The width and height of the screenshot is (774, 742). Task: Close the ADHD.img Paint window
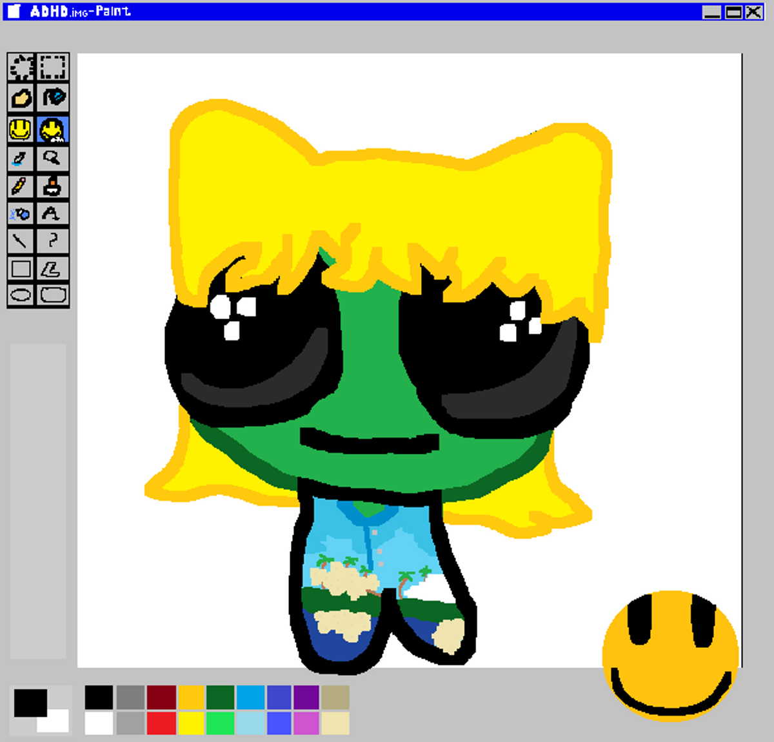753,12
